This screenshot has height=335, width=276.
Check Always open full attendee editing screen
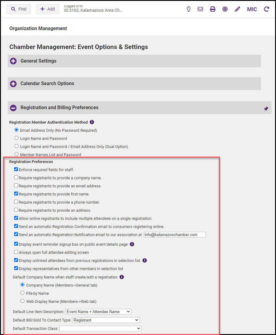pos(16,252)
